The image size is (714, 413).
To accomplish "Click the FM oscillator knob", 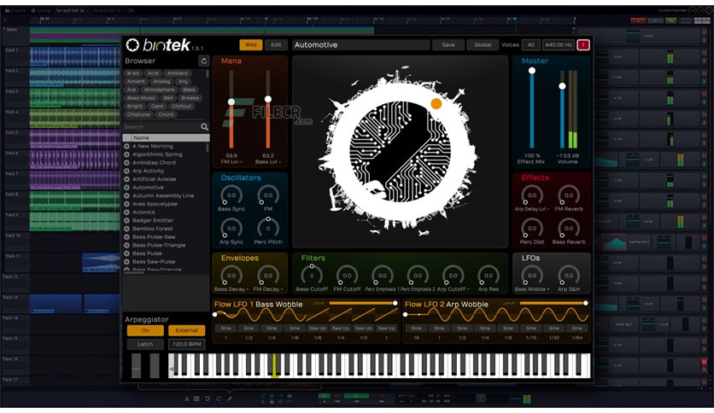I will (268, 195).
